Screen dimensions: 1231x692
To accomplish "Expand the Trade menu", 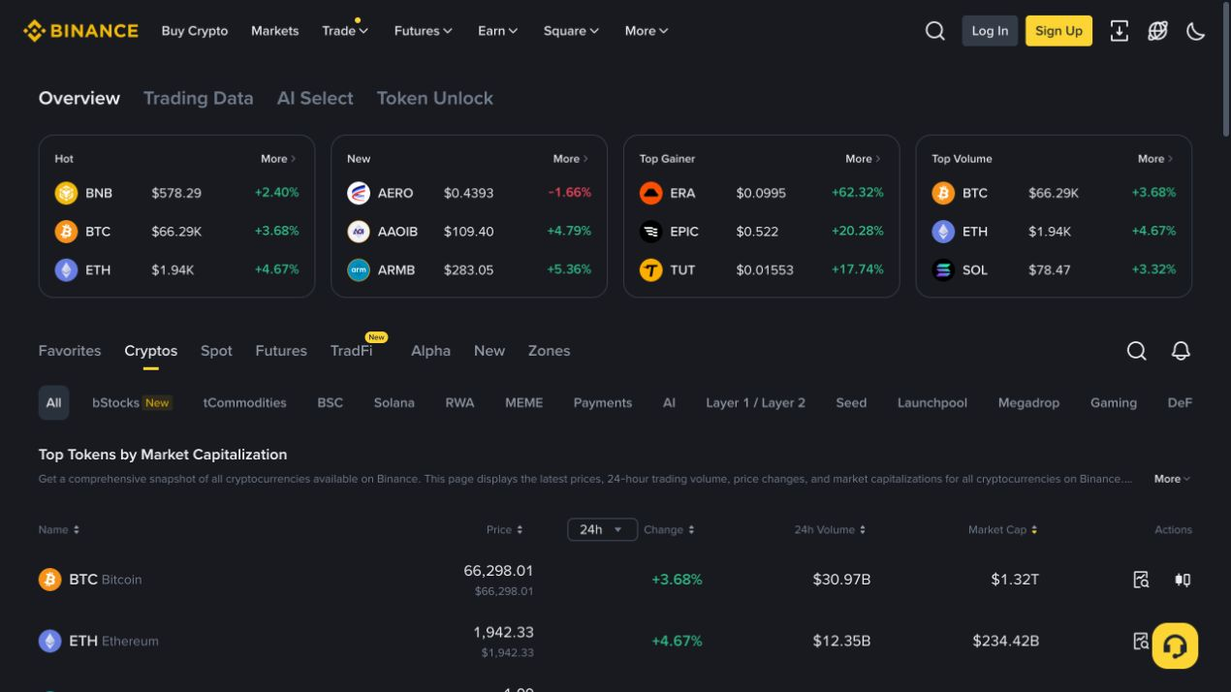I will (345, 31).
